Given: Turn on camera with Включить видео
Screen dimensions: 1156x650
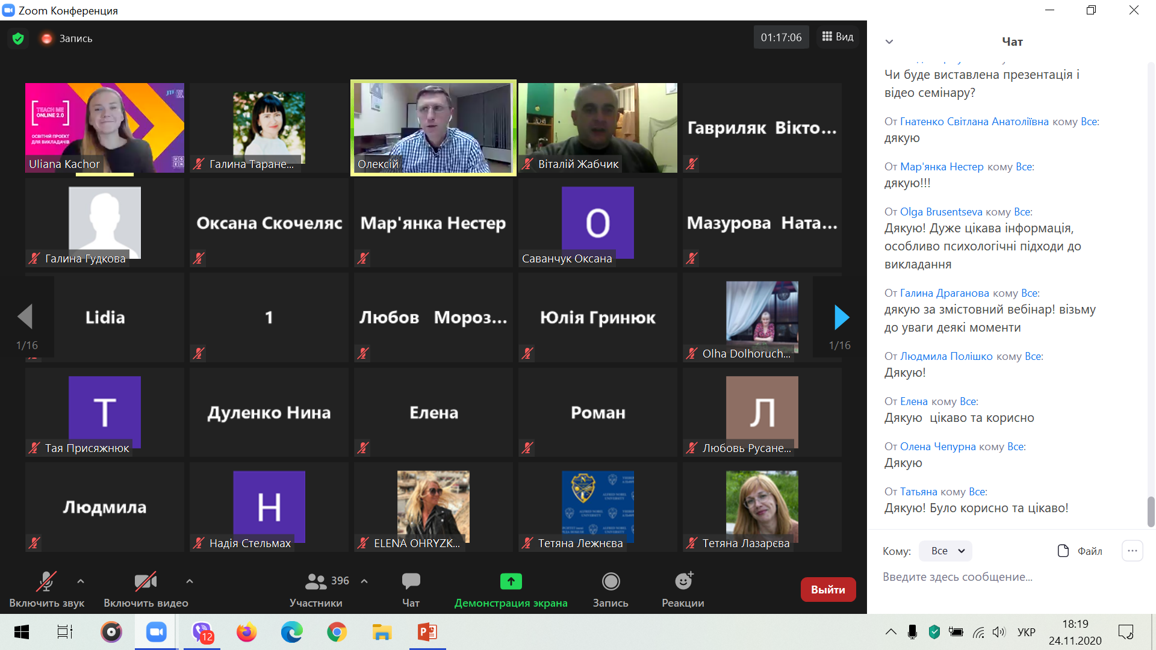Looking at the screenshot, I should tap(145, 581).
